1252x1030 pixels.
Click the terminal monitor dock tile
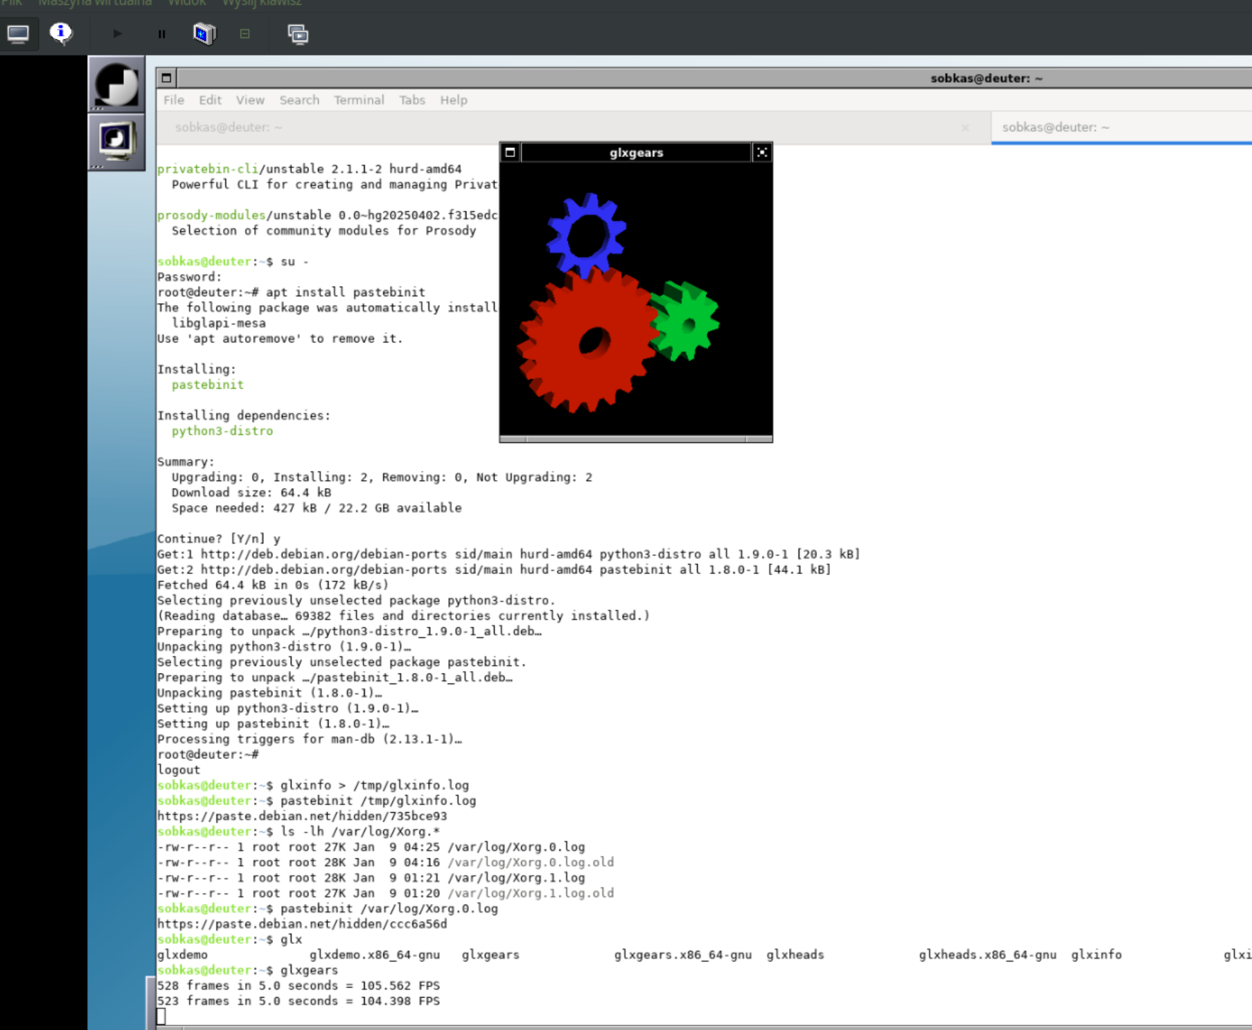point(116,141)
